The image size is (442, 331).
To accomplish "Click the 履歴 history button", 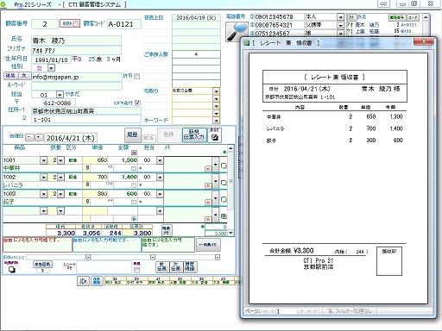I will 133,134.
